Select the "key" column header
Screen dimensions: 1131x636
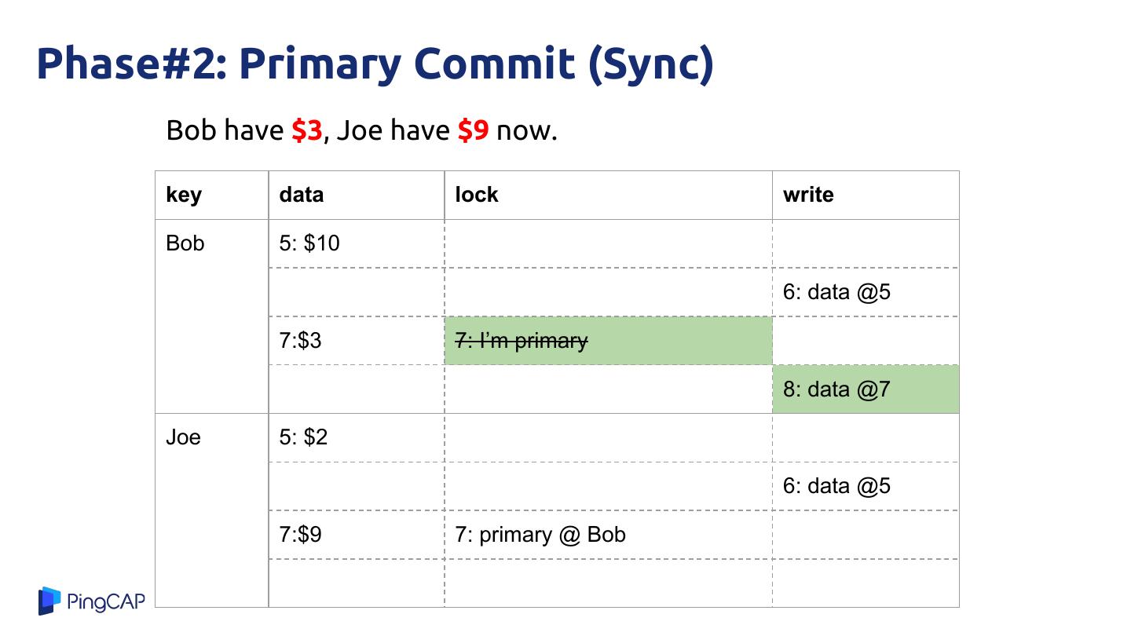pyautogui.click(x=184, y=195)
